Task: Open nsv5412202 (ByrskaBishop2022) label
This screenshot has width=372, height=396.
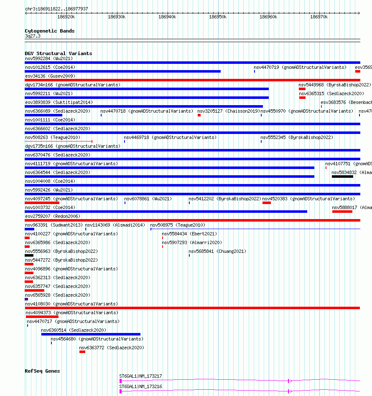Action: point(225,199)
